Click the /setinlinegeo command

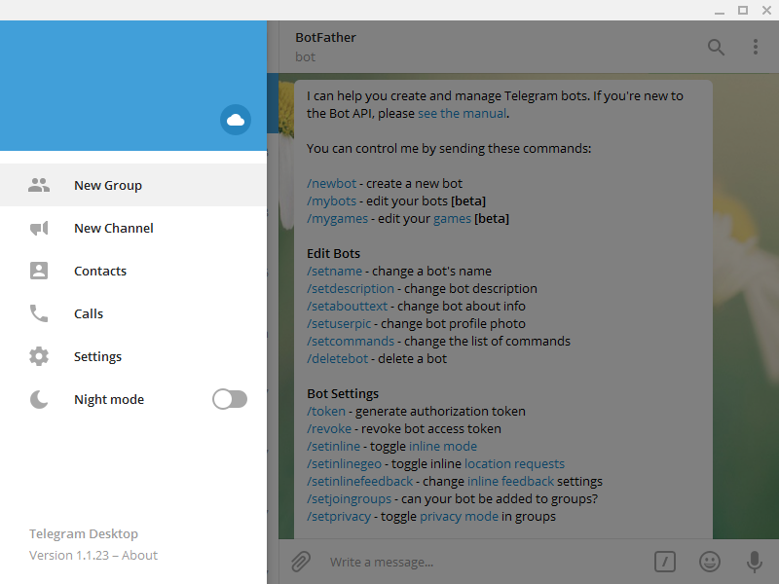(344, 464)
